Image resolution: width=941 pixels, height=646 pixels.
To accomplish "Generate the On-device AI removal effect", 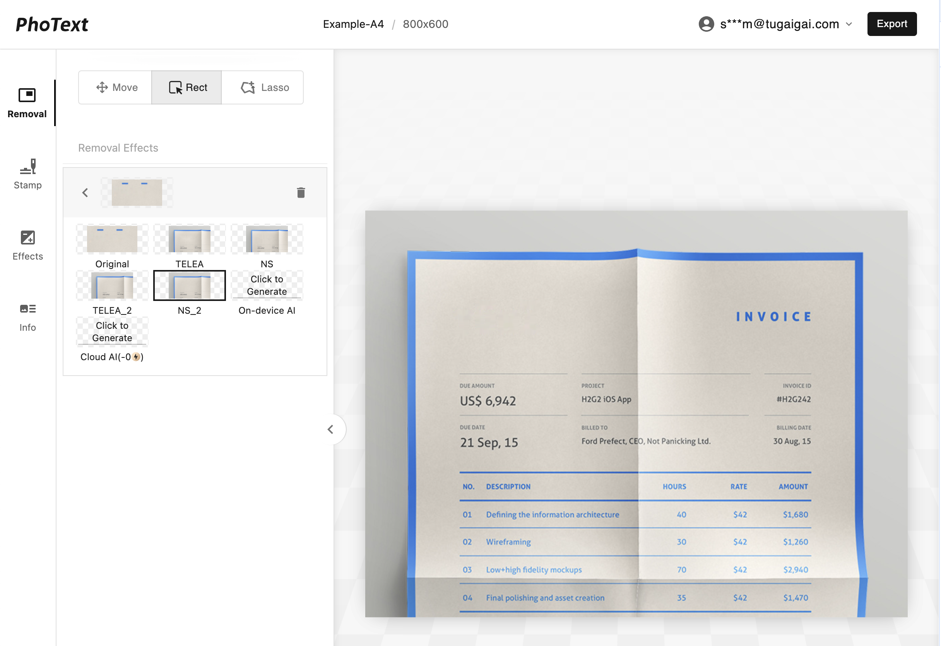I will (267, 285).
